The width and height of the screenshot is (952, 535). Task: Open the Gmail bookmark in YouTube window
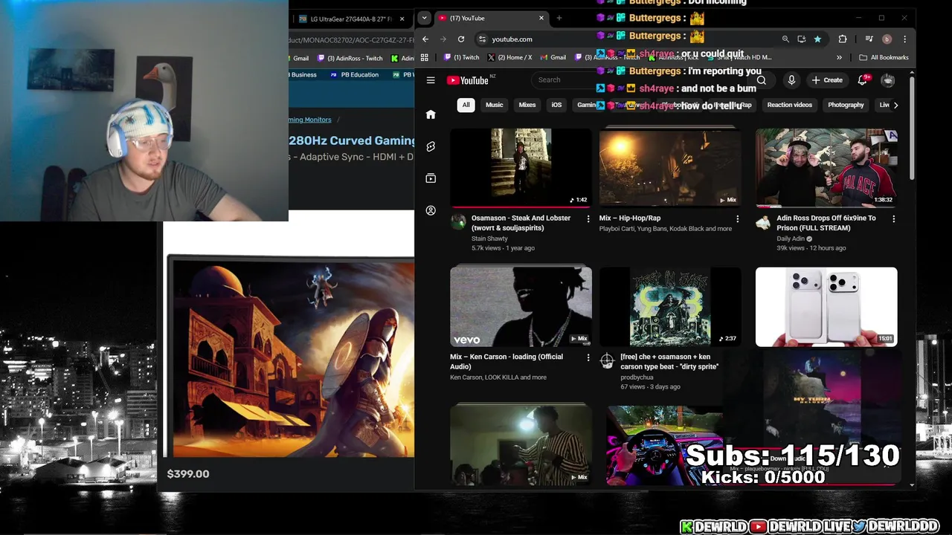553,57
